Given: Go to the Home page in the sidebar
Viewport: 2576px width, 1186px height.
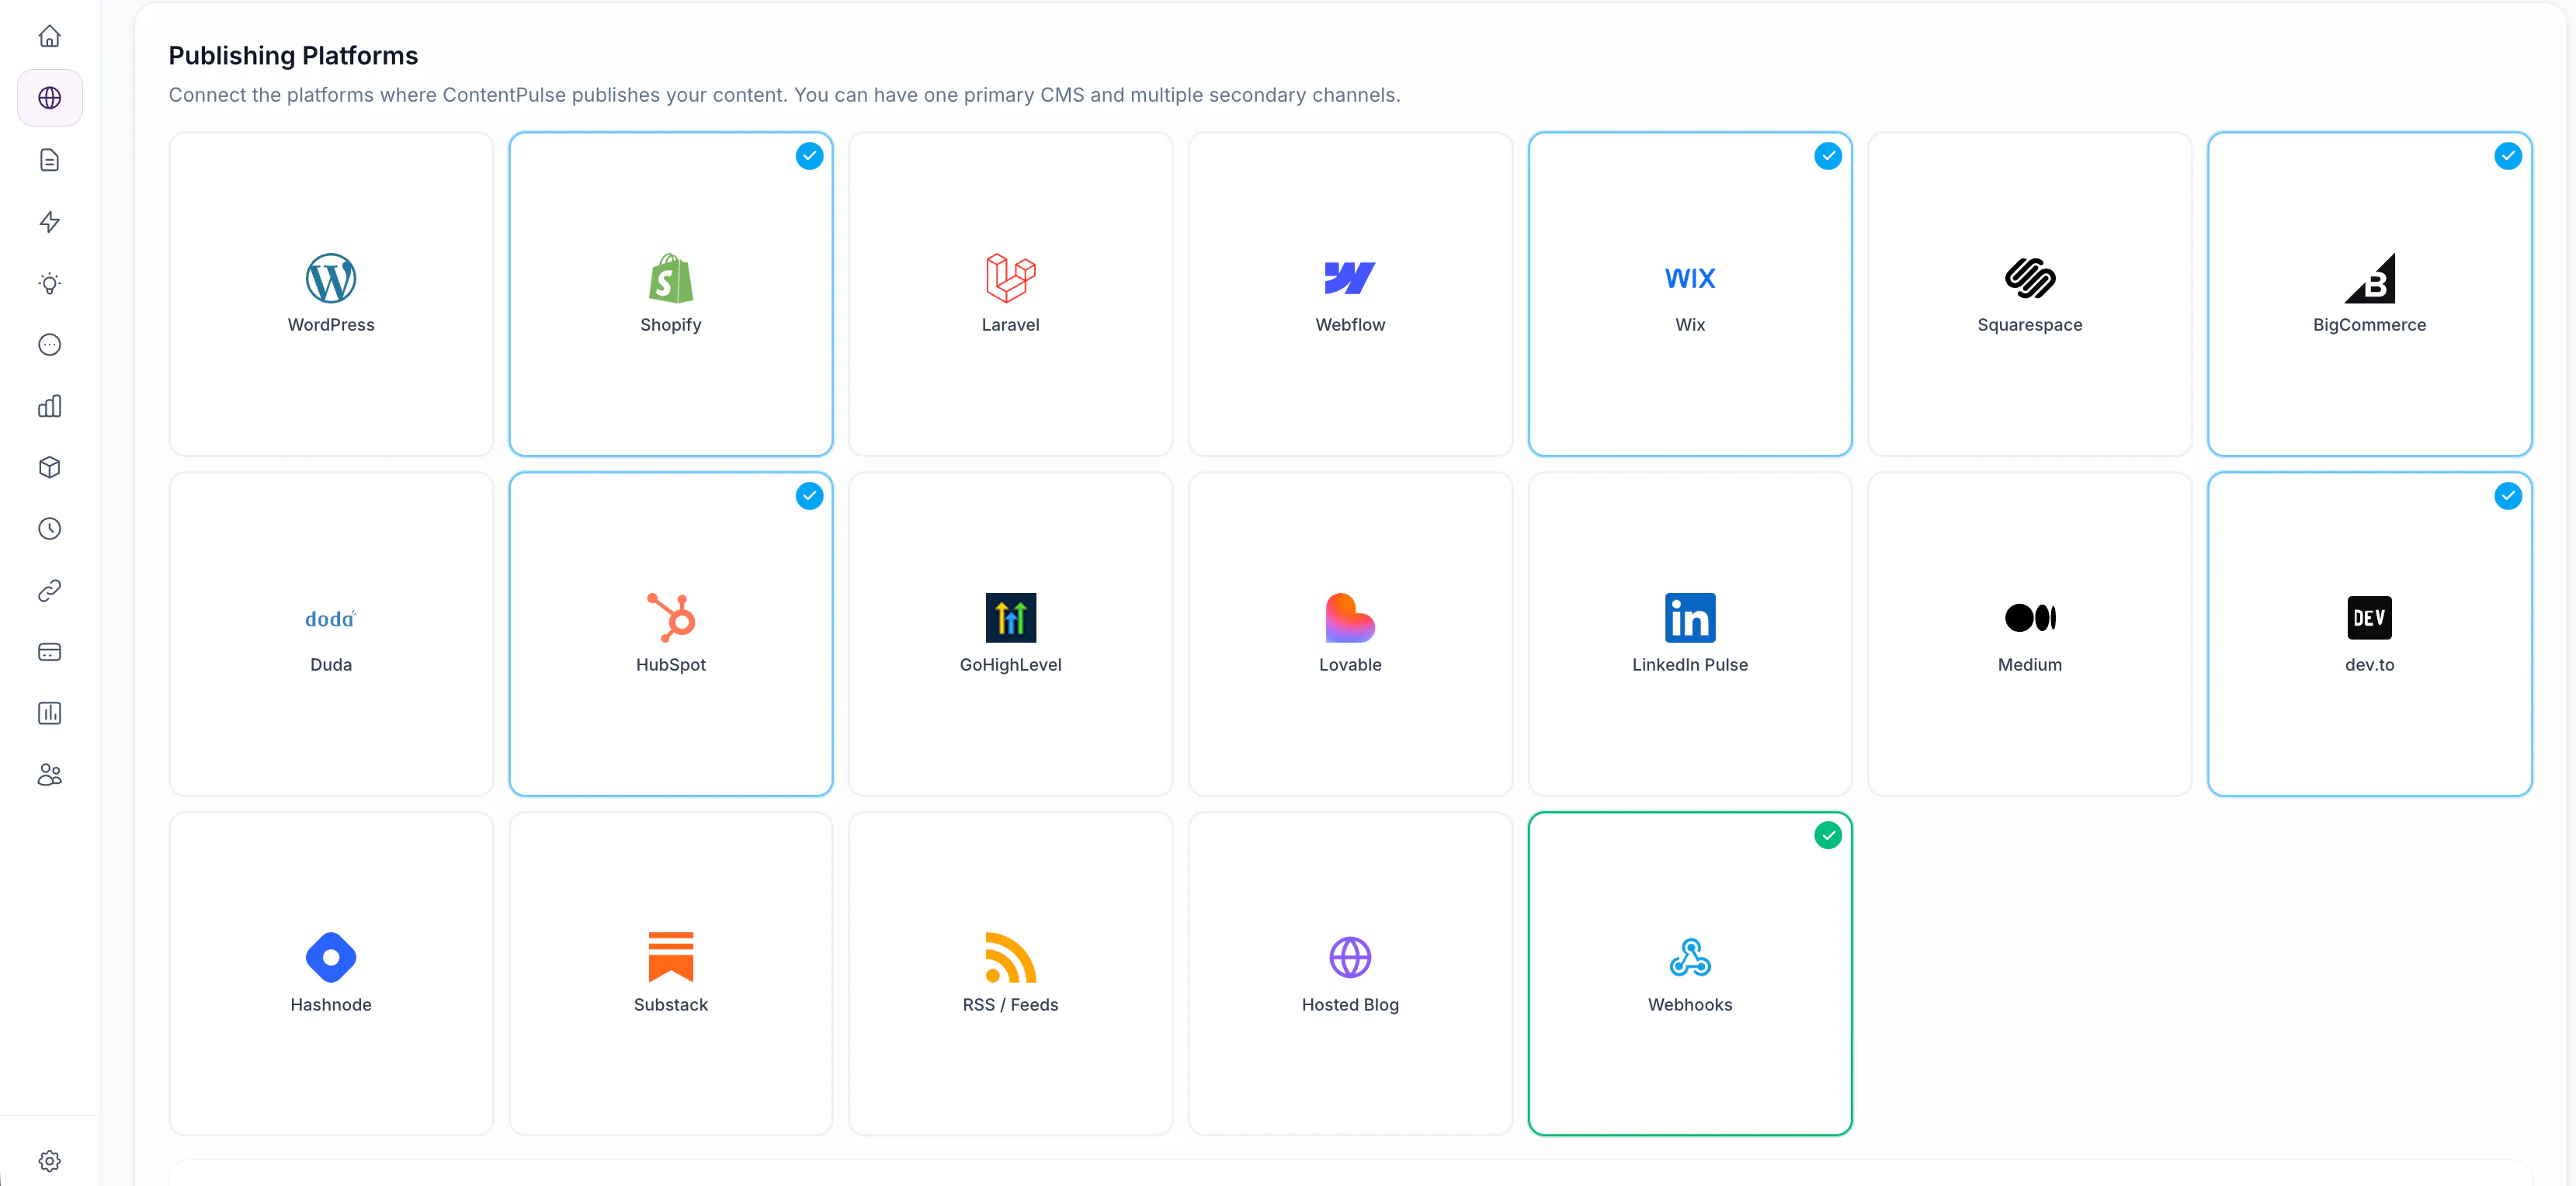Looking at the screenshot, I should pos(49,37).
